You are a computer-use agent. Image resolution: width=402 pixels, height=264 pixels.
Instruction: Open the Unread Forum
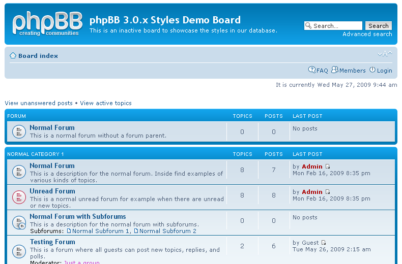tap(52, 191)
